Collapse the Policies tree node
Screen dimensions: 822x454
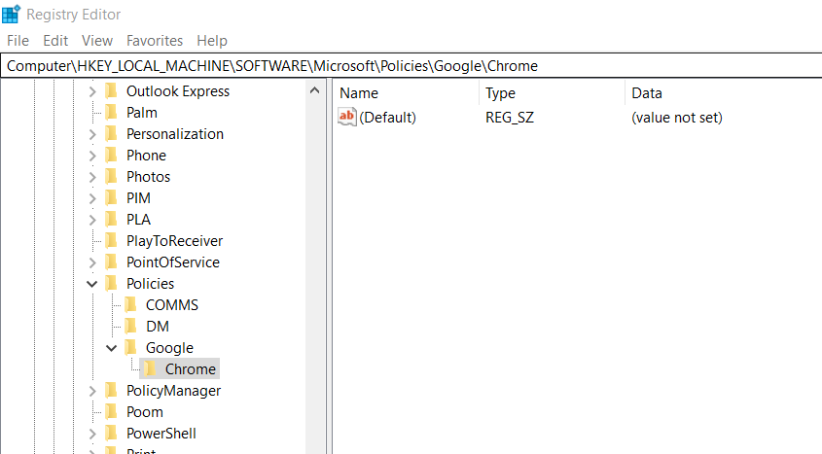(92, 284)
